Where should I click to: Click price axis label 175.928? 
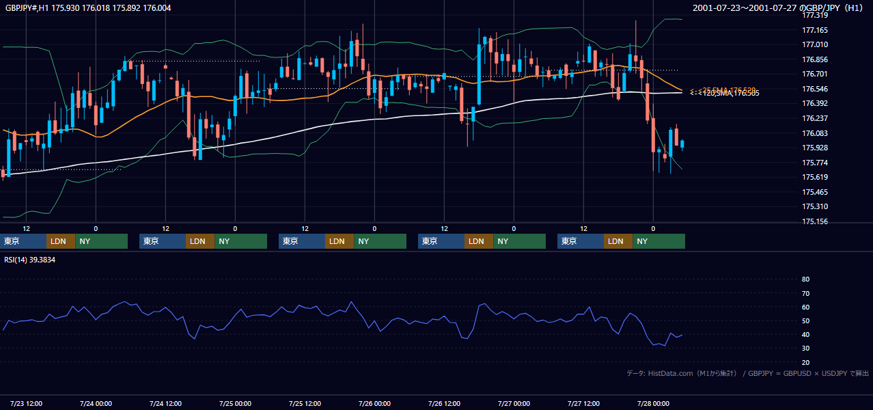(815, 148)
